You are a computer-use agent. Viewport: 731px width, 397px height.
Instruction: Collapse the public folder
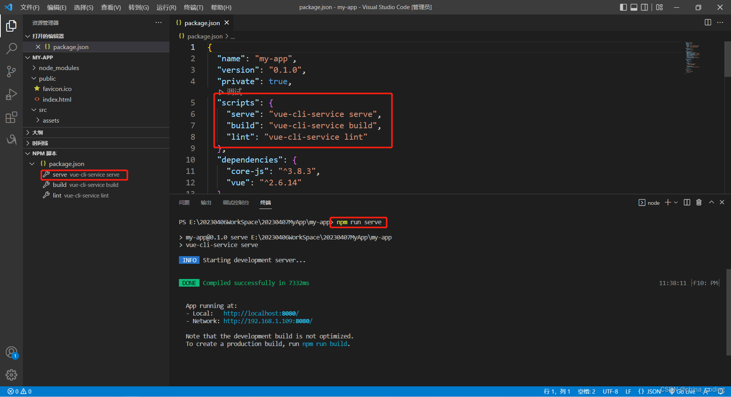pos(47,78)
